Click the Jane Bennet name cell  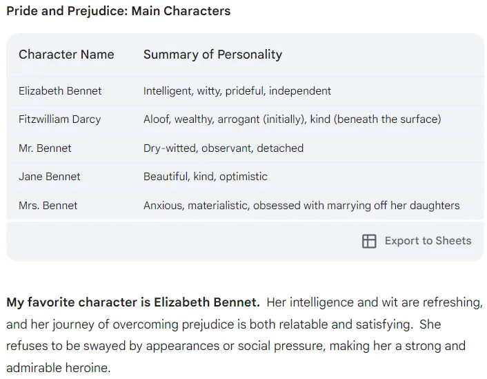tap(50, 177)
